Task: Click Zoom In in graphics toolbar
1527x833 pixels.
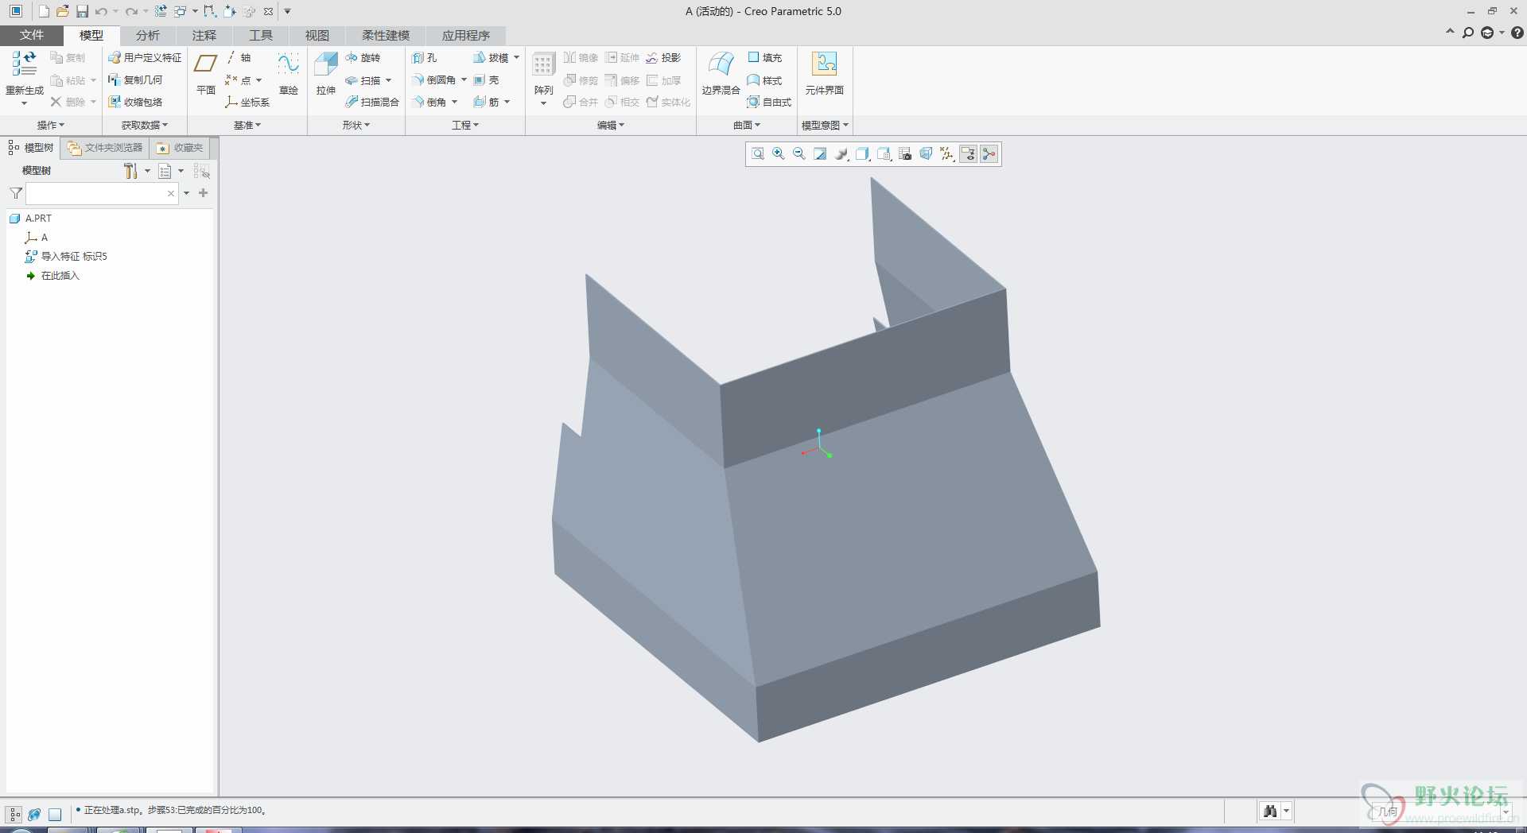Action: click(x=779, y=154)
